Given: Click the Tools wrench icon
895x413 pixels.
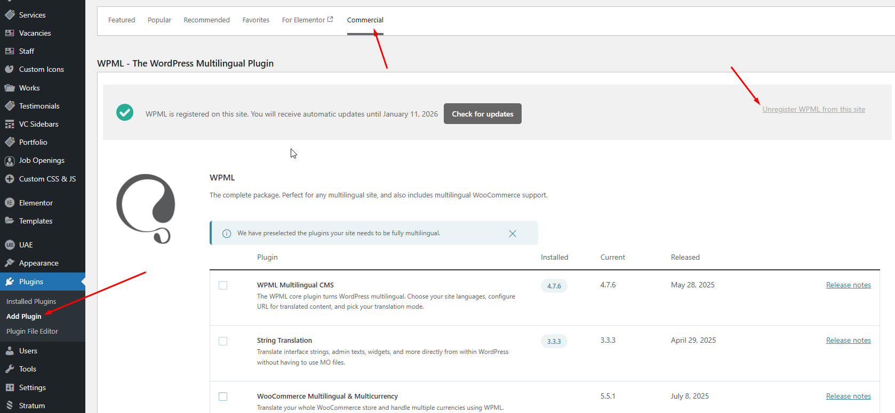Looking at the screenshot, I should tap(10, 369).
